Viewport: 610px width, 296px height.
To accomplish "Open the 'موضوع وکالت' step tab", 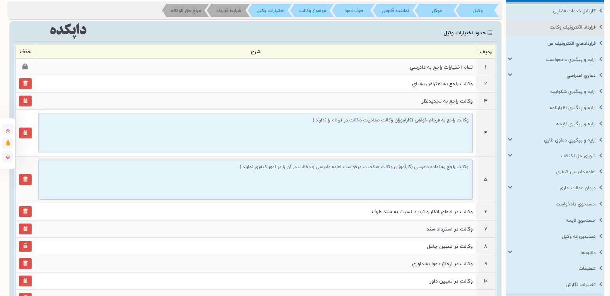I will [313, 11].
